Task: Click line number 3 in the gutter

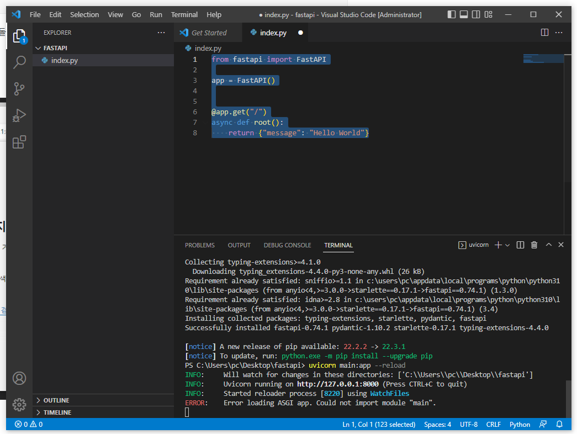Action: coord(195,80)
